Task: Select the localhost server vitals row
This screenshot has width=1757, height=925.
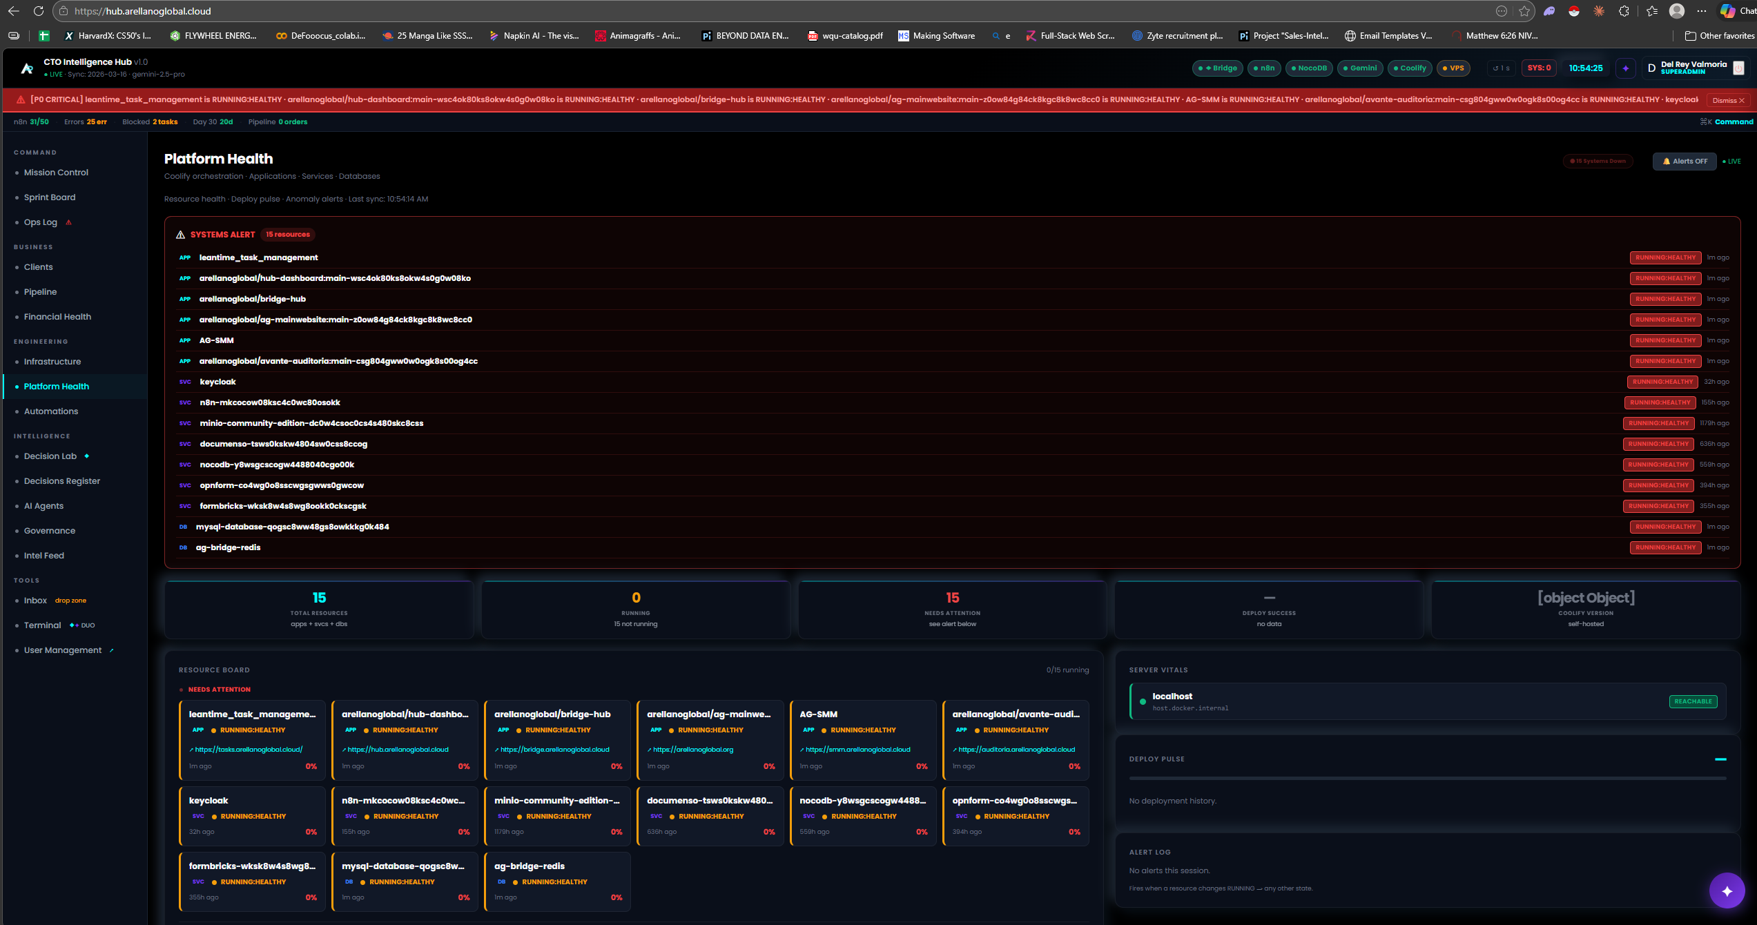Action: tap(1428, 701)
